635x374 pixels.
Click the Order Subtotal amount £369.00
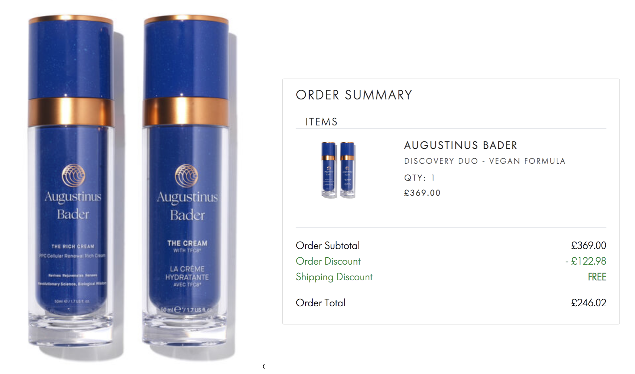pyautogui.click(x=589, y=245)
